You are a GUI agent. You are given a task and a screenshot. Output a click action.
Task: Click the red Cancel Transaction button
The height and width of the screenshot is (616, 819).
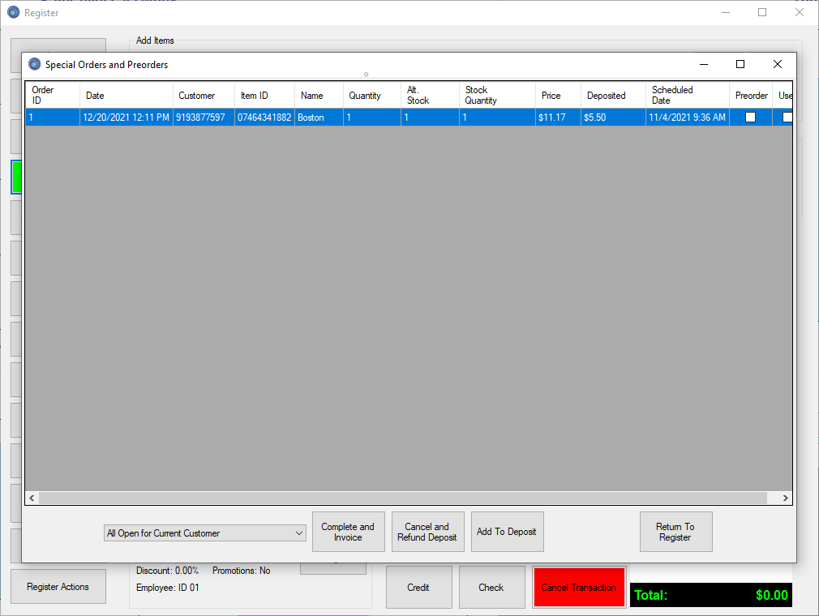coord(578,587)
